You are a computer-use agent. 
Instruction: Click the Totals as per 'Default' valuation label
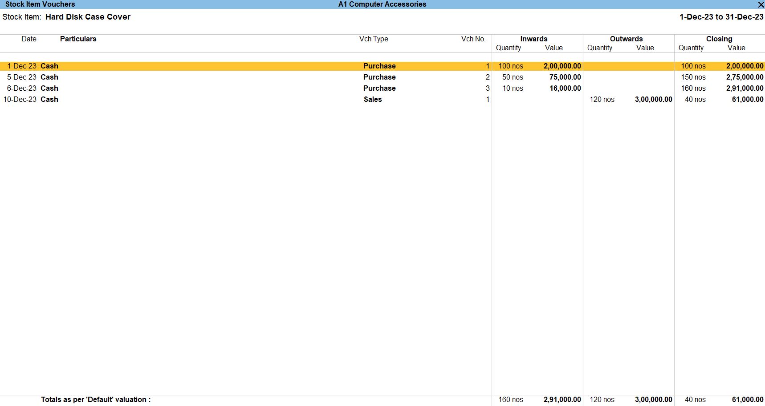(96, 399)
